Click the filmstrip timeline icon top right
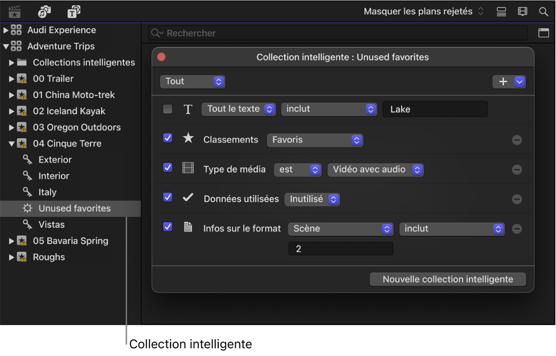This screenshot has width=556, height=356. [522, 11]
